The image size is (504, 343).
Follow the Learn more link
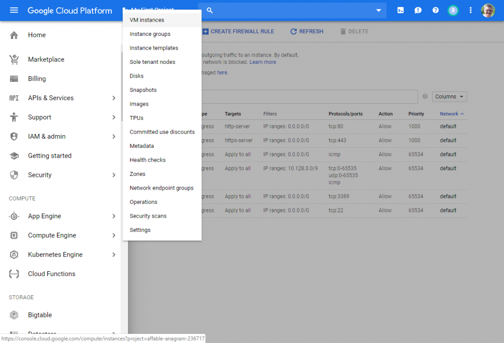263,62
